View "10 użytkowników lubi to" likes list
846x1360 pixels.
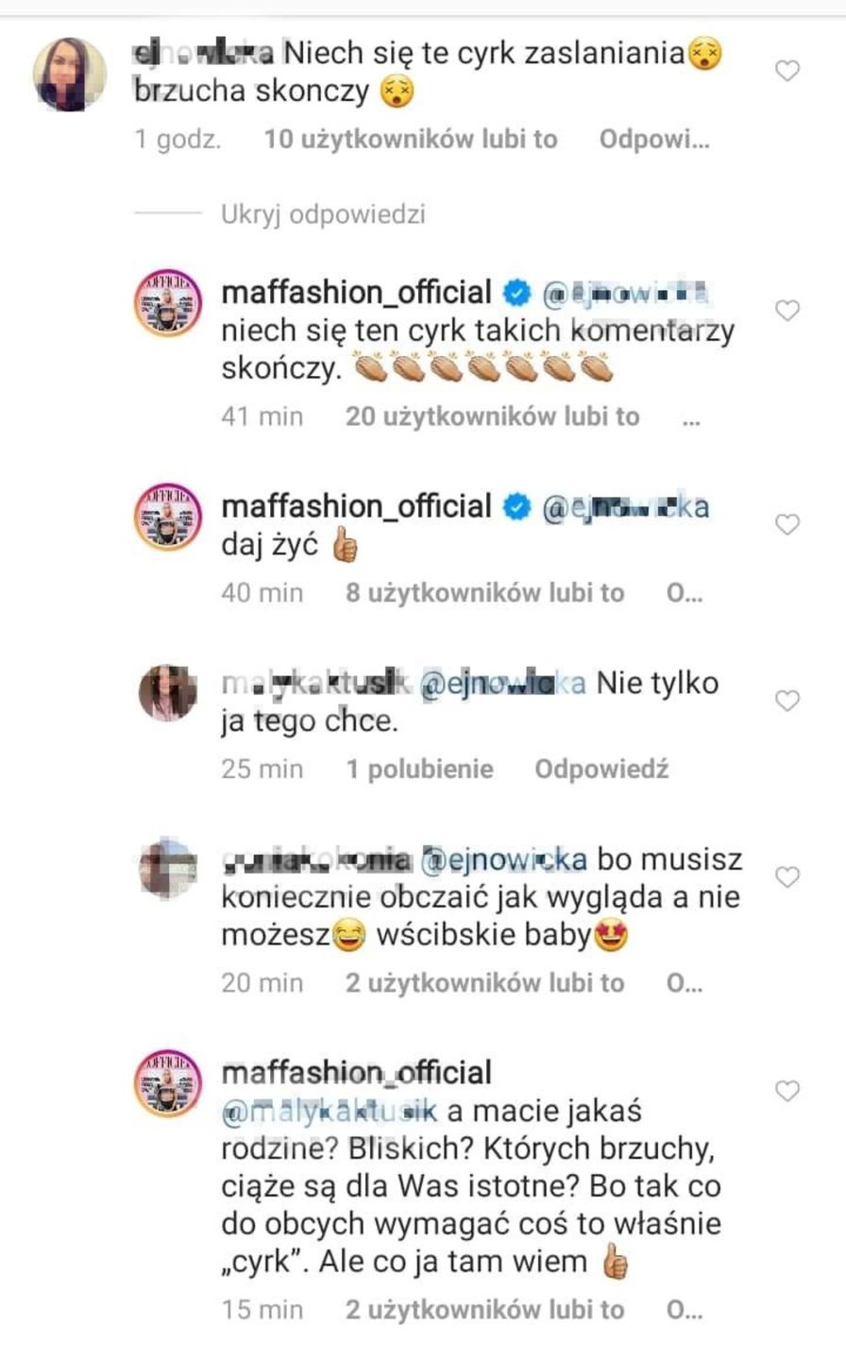411,140
